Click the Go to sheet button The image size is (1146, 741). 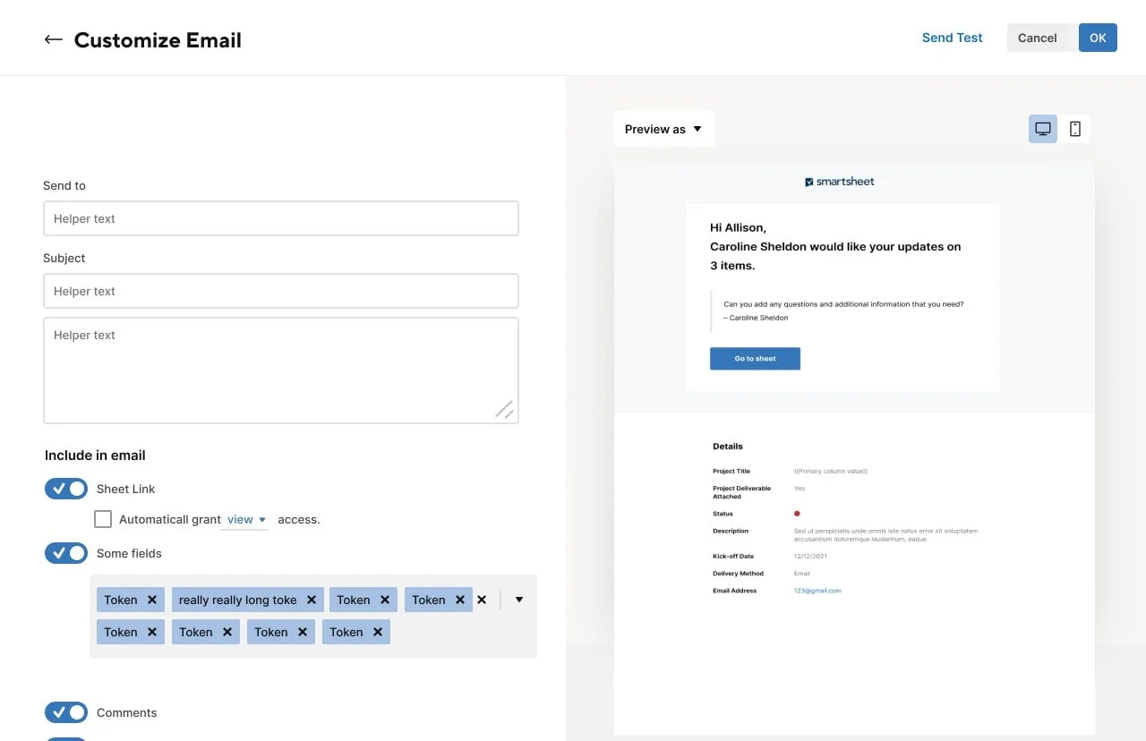[755, 359]
